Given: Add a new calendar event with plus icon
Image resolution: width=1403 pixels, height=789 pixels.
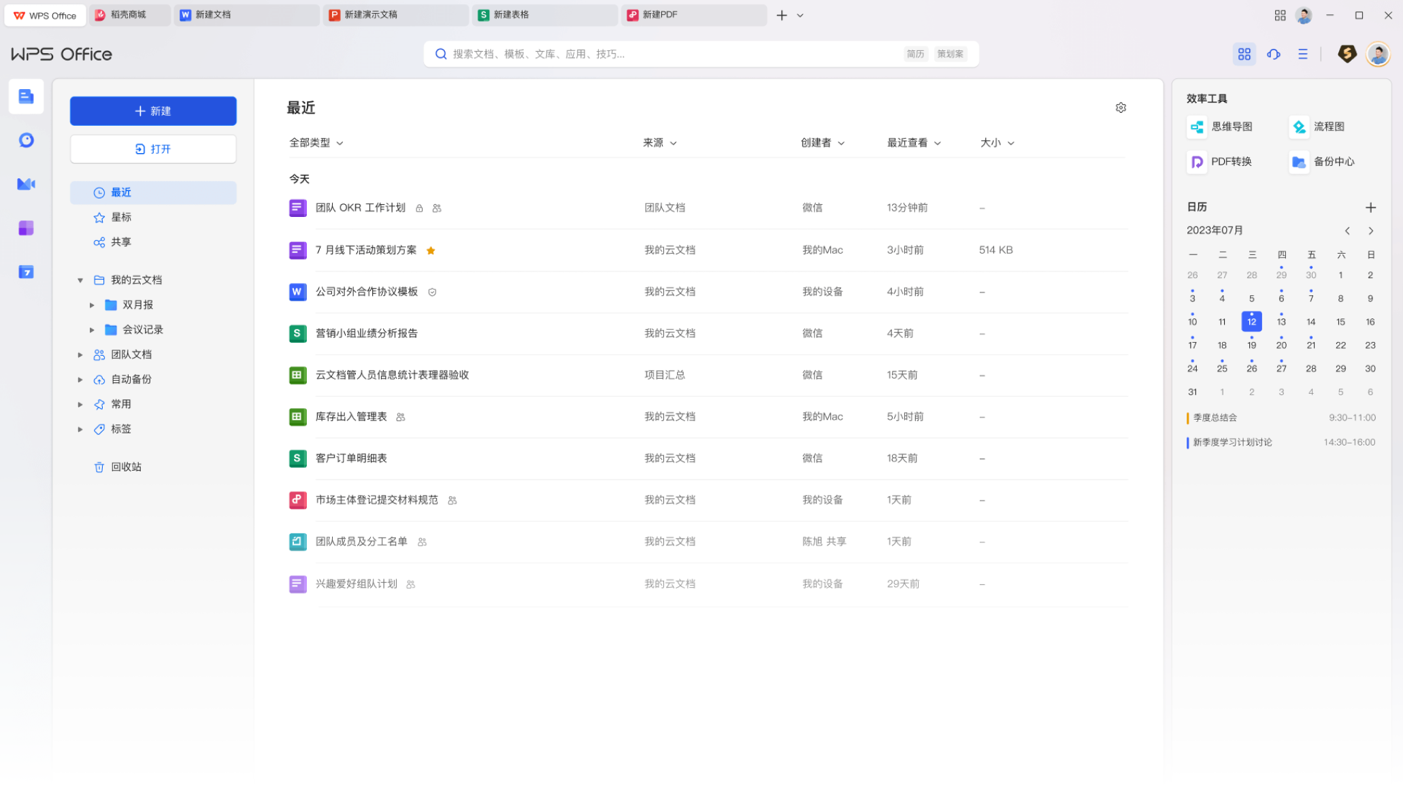Looking at the screenshot, I should (x=1370, y=207).
